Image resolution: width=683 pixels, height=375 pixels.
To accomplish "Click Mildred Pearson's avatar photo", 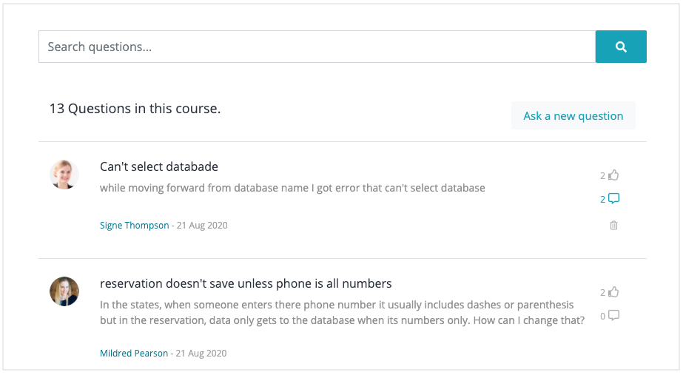I will 64,291.
